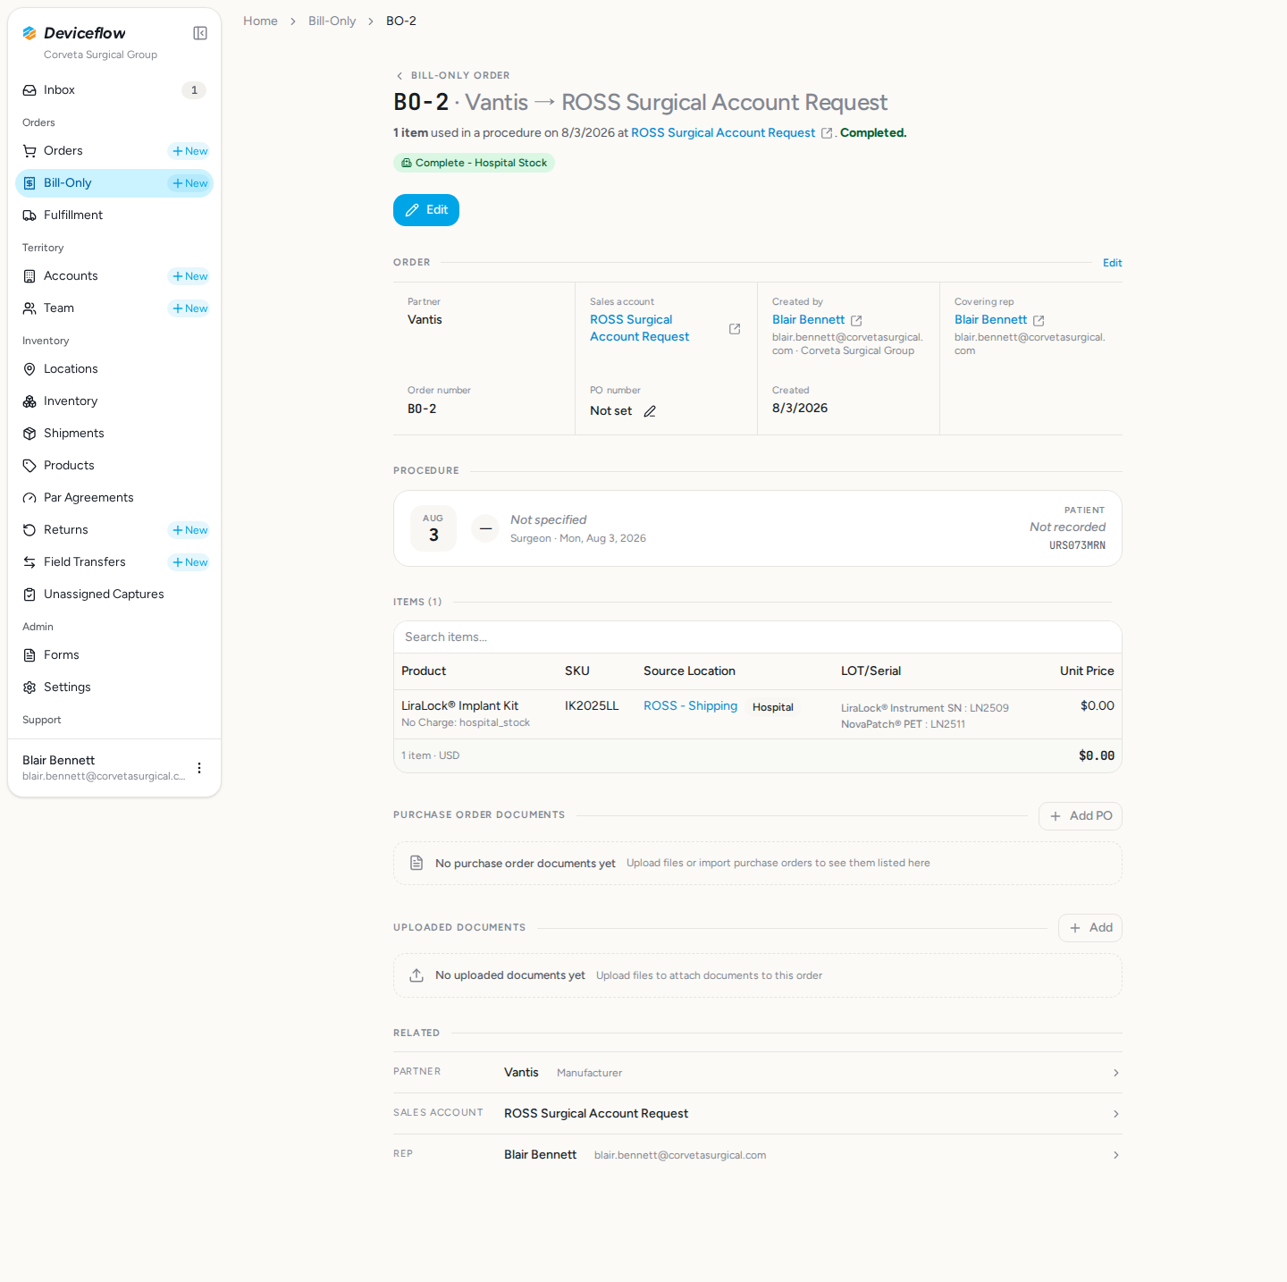1287x1282 pixels.
Task: Click the Search items field
Action: [x=758, y=637]
